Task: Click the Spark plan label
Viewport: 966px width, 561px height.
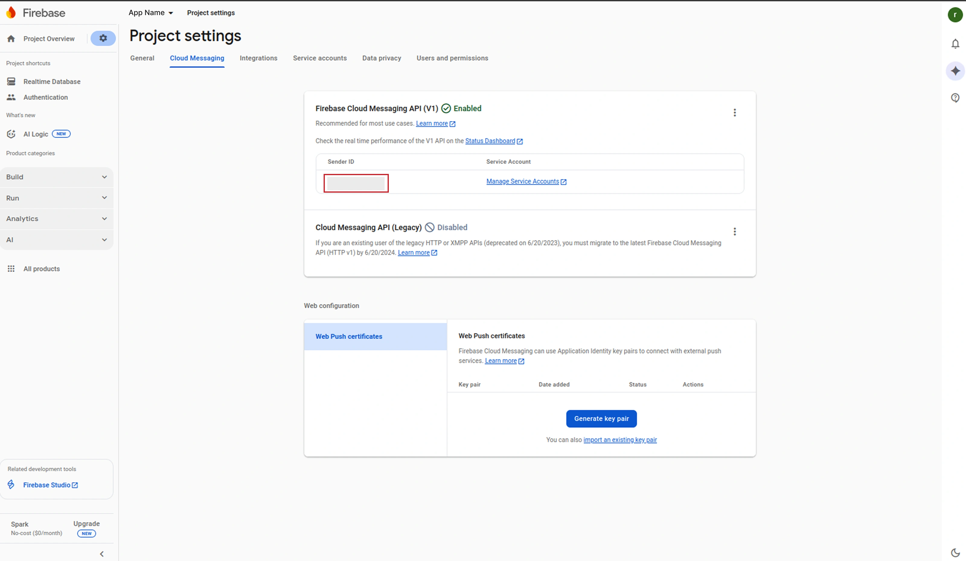Action: coord(20,524)
